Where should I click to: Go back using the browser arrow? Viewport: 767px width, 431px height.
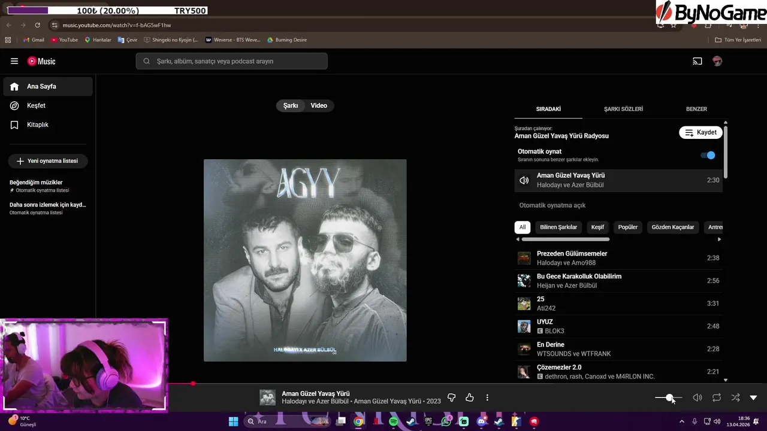(x=8, y=25)
